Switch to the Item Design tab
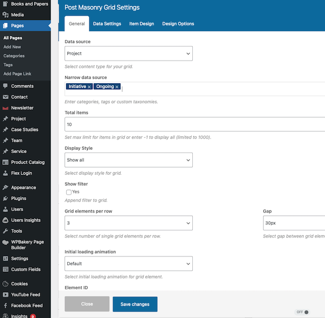Screen dimensions: 325x318 pyautogui.click(x=141, y=24)
